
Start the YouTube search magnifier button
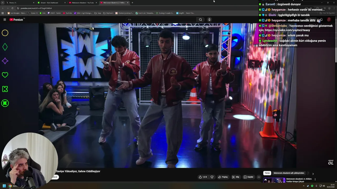coord(200,19)
